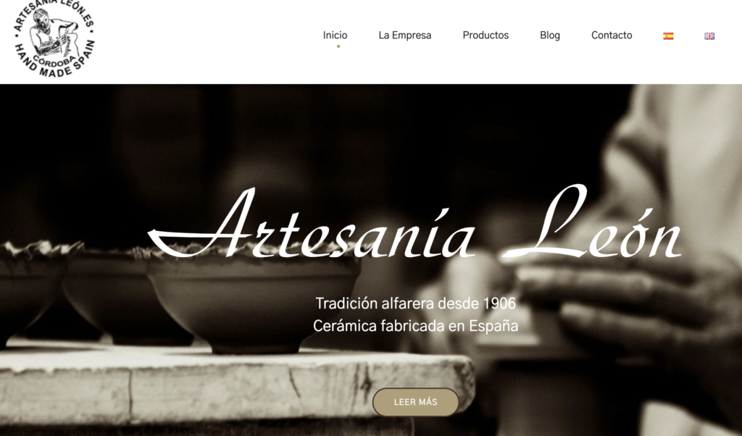The width and height of the screenshot is (742, 436).
Task: Click the LEER MÁS button
Action: pos(415,402)
